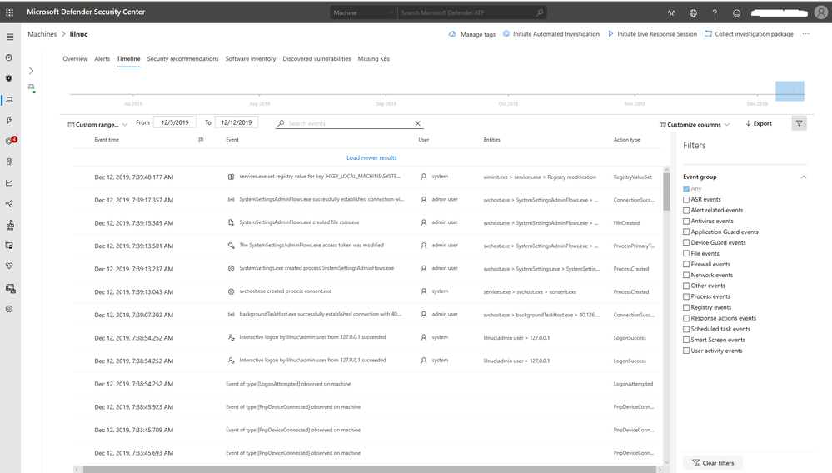Open the Dashboard gauge icon in sidebar
This screenshot has width=832, height=473.
pyautogui.click(x=9, y=57)
